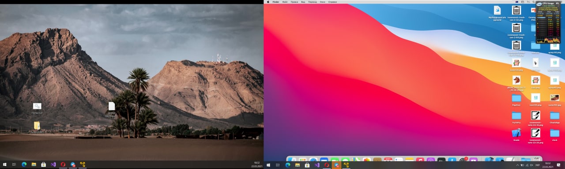Open Opera on mountain-screen taskbar
This screenshot has width=565, height=169.
[x=63, y=165]
